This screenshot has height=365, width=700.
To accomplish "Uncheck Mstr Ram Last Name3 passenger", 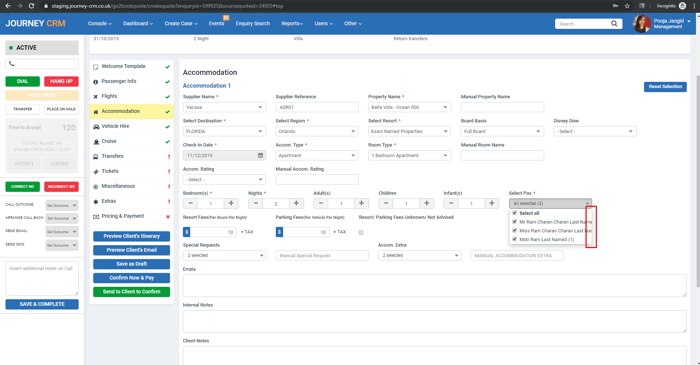I will click(515, 239).
